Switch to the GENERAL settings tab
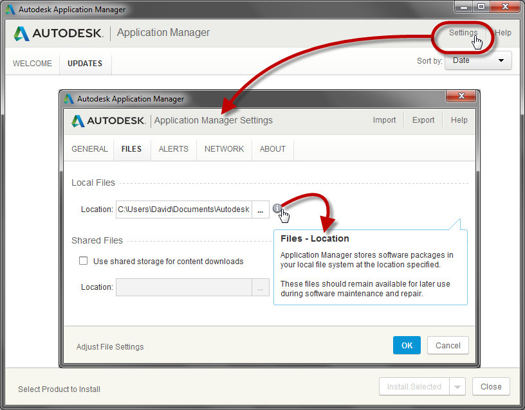The width and height of the screenshot is (525, 410). pyautogui.click(x=89, y=149)
